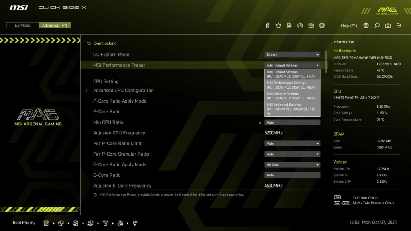Switch to EZ Mode
The height and width of the screenshot is (231, 411).
(x=22, y=26)
